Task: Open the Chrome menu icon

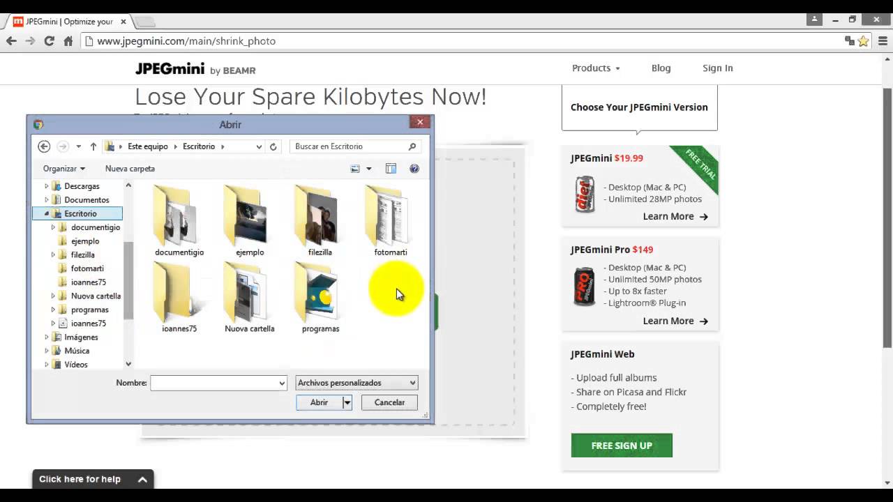Action: tap(882, 41)
